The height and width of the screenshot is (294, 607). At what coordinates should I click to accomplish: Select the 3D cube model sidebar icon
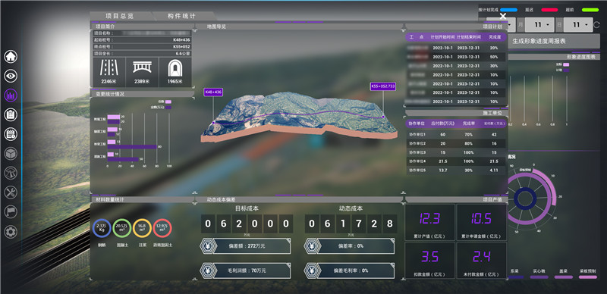[x=11, y=154]
